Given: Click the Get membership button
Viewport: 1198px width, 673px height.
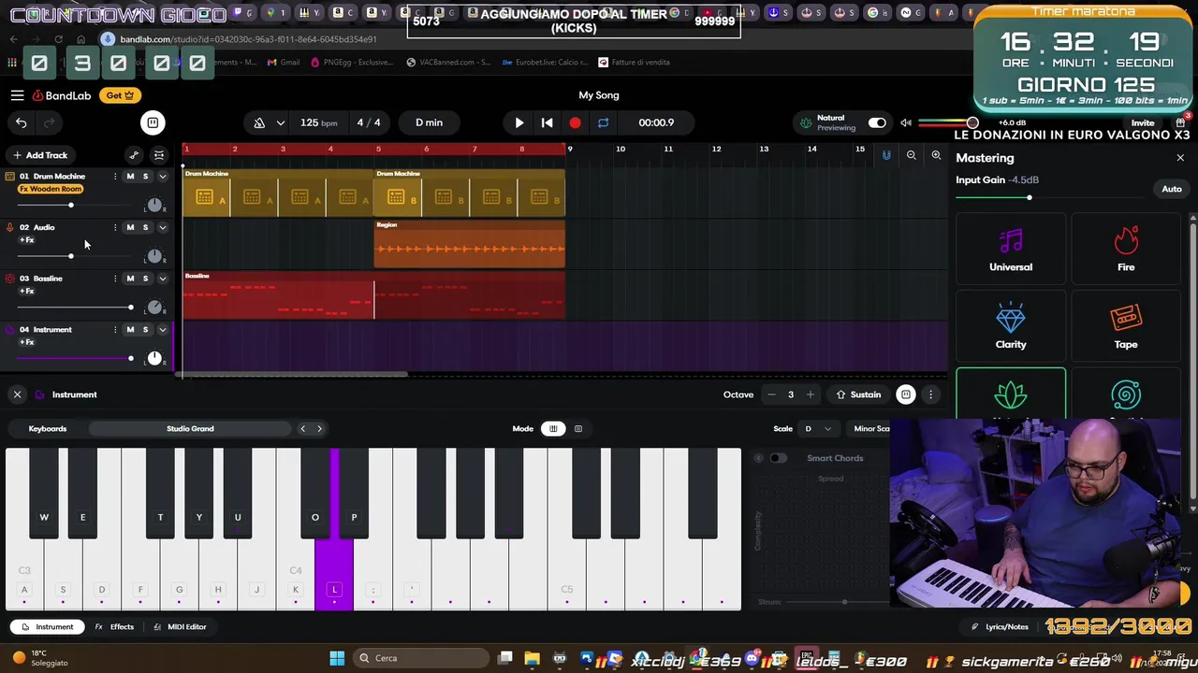Looking at the screenshot, I should tap(120, 95).
